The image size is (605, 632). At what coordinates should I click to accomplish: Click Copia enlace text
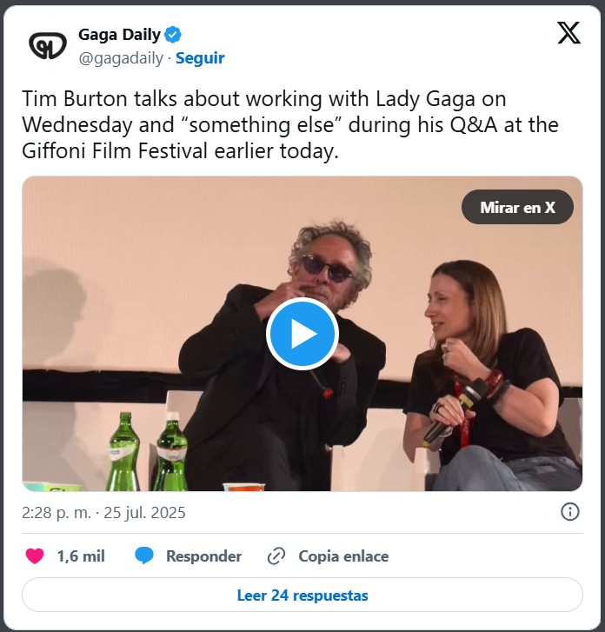click(343, 556)
